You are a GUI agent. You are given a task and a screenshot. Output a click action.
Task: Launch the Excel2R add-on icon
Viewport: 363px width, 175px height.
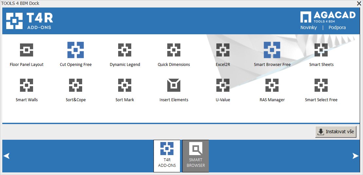coord(223,50)
